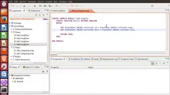The image size is (170, 95).
Task: Switch to the Progress View tab
Action: [x=126, y=59]
